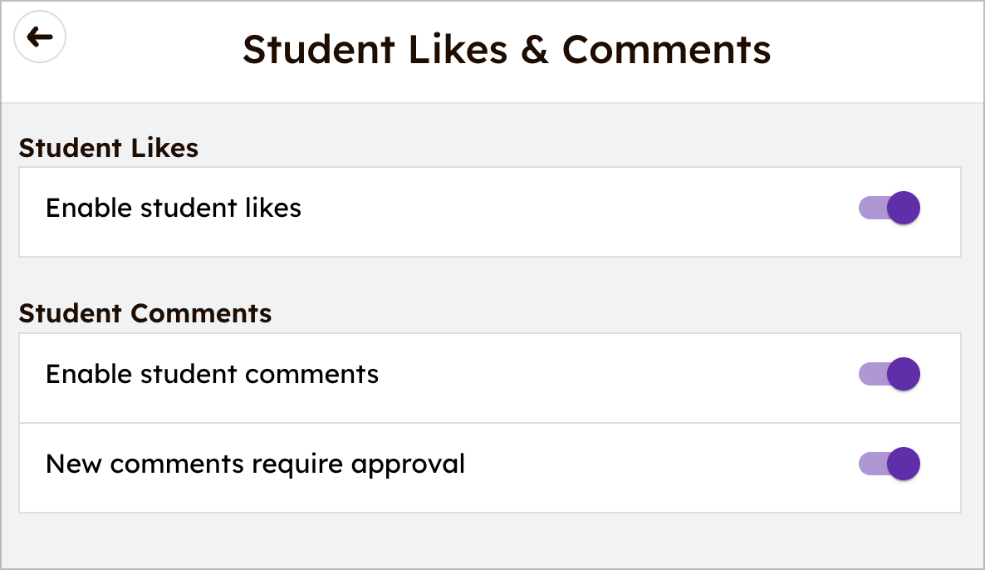Click the word "Student" in the page title
This screenshot has width=985, height=570.
pos(316,50)
